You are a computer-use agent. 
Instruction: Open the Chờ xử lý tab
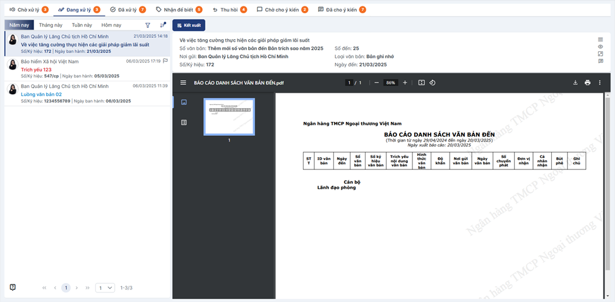click(28, 9)
